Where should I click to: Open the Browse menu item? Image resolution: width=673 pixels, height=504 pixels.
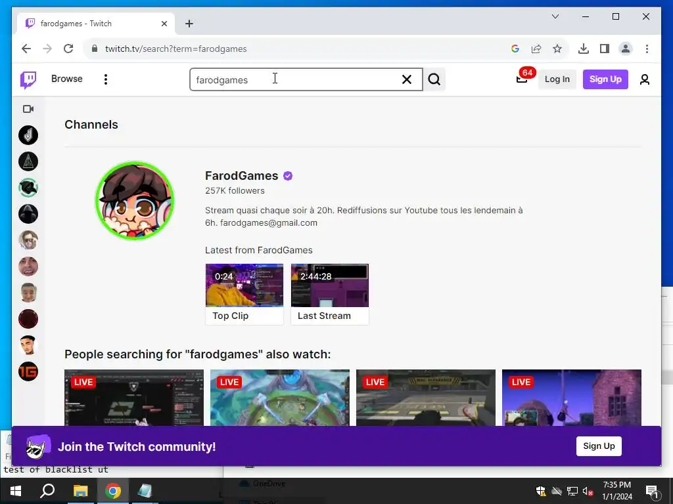[x=67, y=79]
